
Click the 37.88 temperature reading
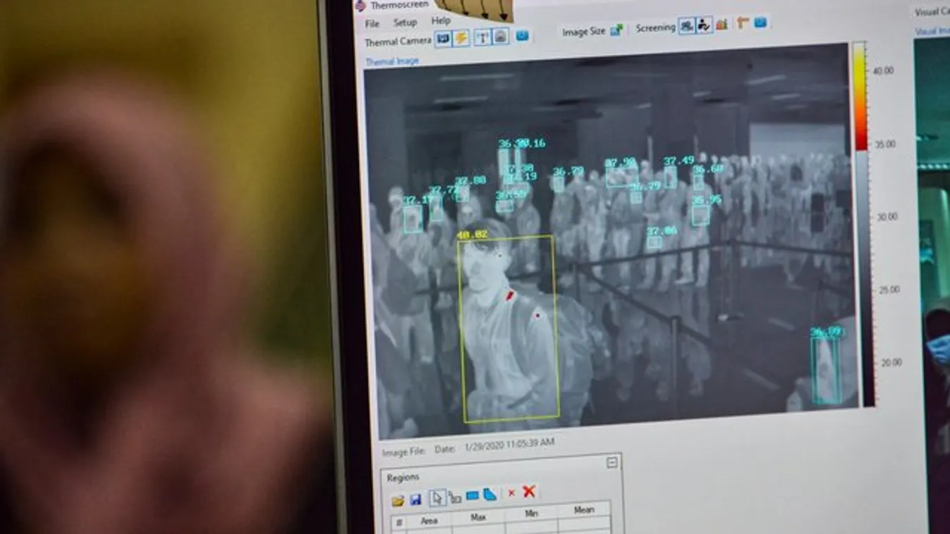pos(470,180)
